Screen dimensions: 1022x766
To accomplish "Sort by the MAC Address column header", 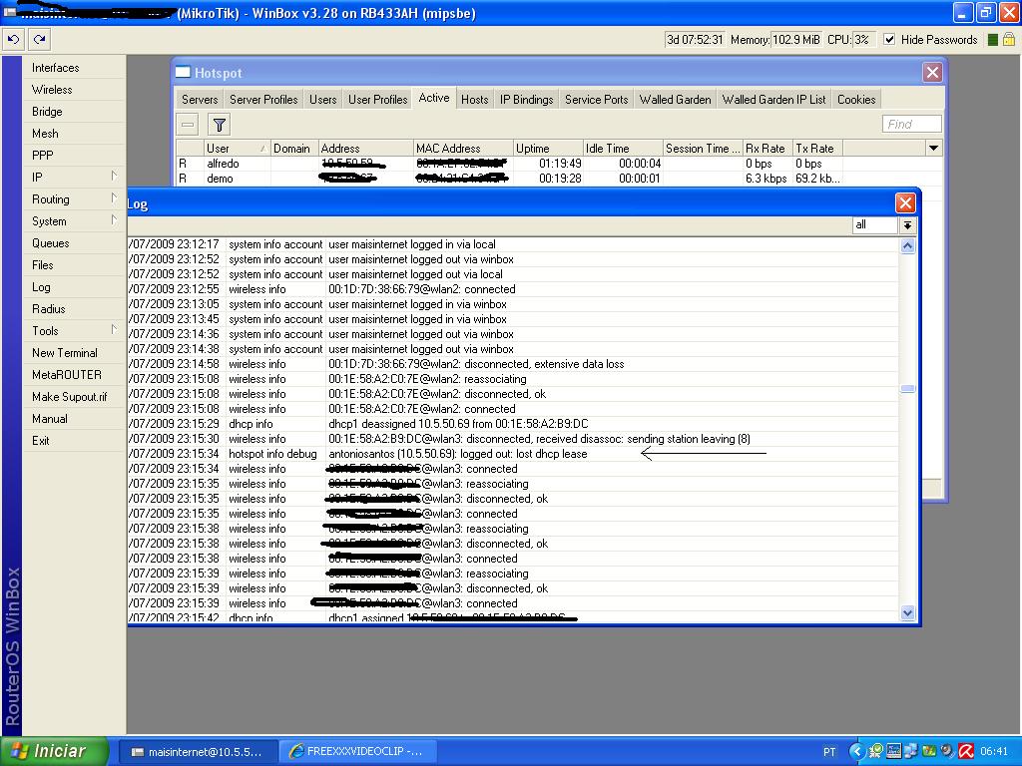I will click(463, 149).
